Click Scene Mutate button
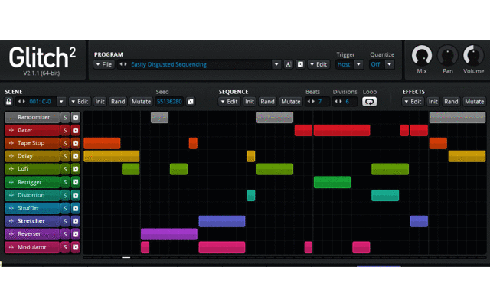 tap(141, 102)
